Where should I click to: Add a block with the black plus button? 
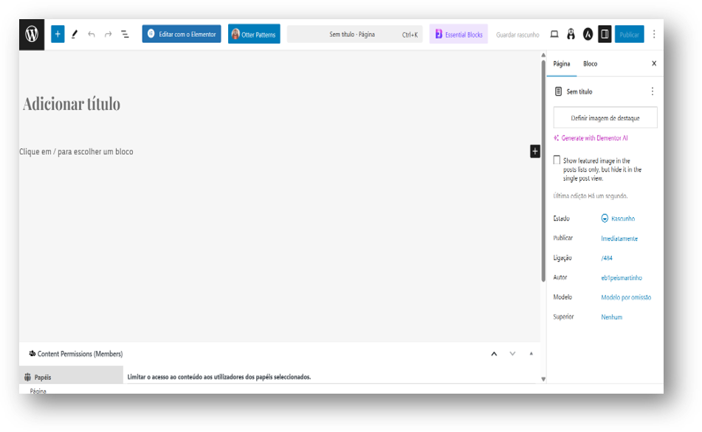click(535, 152)
